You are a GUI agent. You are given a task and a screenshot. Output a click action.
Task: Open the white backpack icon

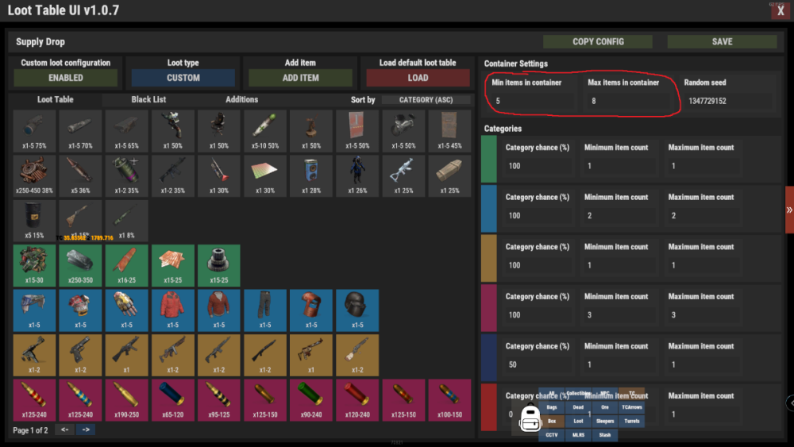pyautogui.click(x=530, y=418)
